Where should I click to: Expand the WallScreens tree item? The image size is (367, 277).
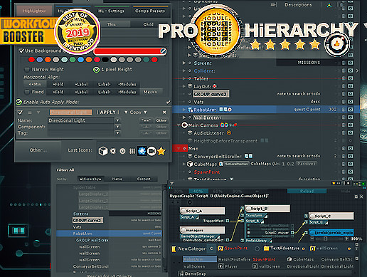pyautogui.click(x=184, y=117)
